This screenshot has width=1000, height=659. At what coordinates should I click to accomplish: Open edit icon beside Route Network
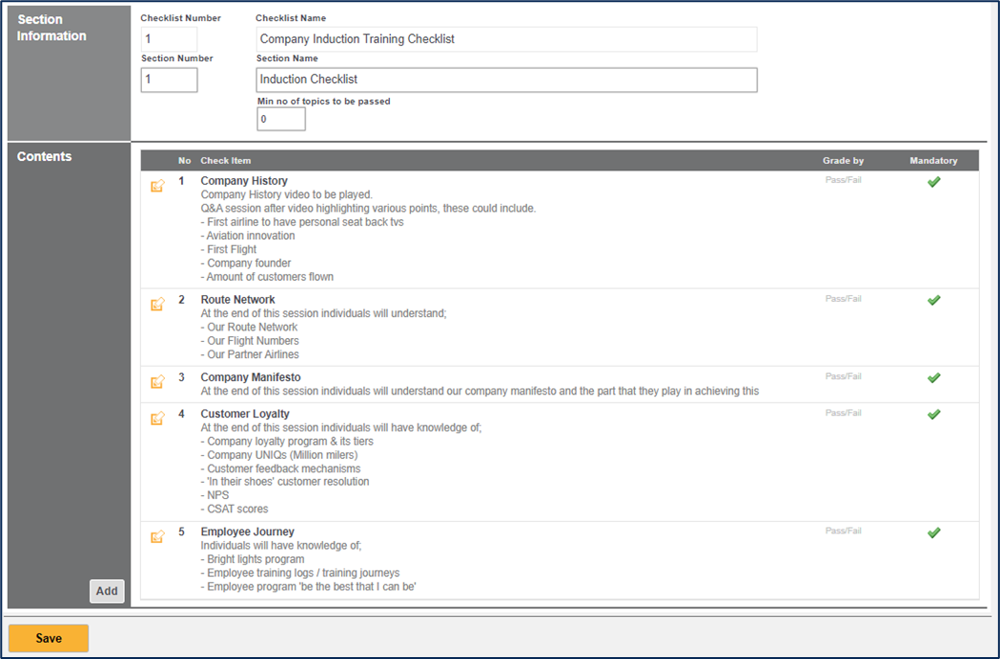point(158,305)
